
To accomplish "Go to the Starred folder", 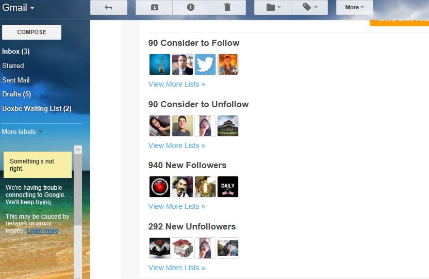I will pyautogui.click(x=13, y=66).
